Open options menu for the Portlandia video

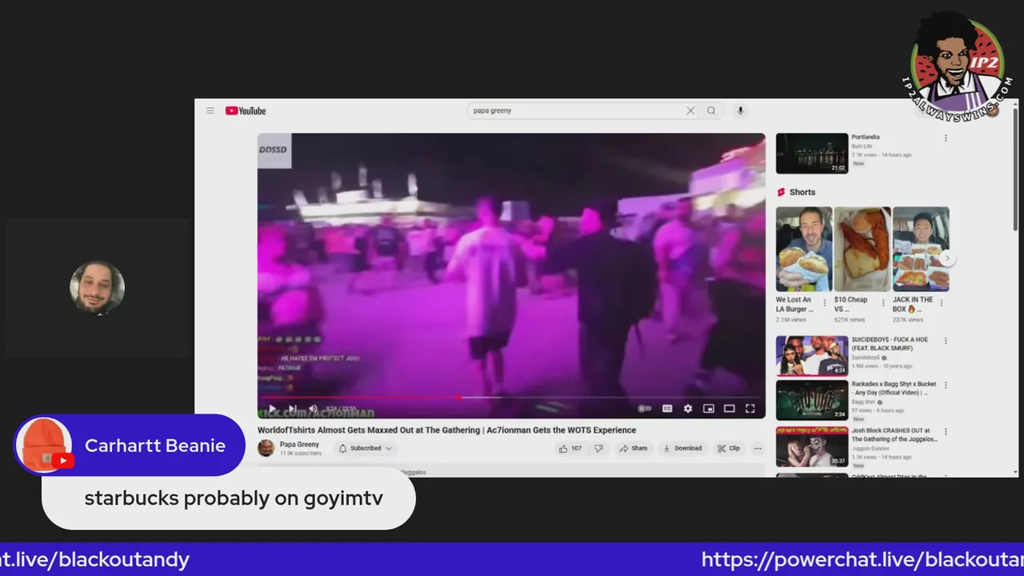coord(946,138)
